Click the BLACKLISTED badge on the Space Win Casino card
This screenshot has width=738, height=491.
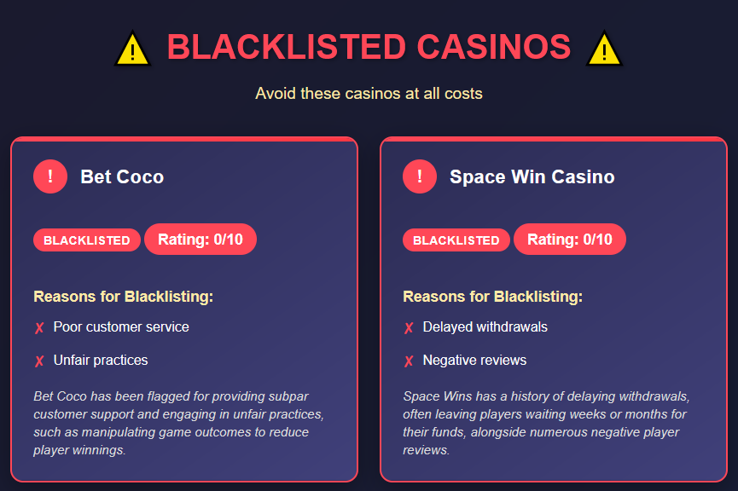tap(456, 240)
